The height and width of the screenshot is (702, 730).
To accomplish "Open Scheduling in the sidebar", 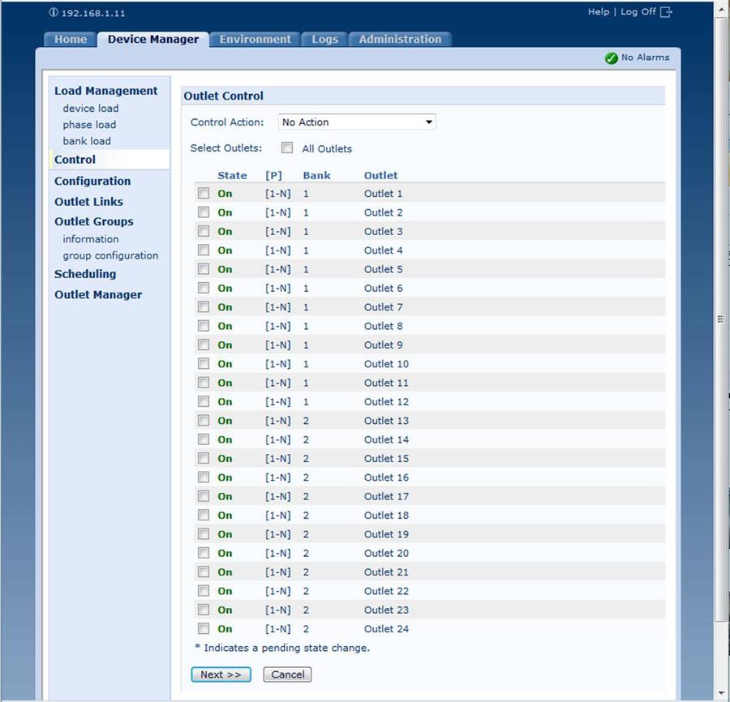I will tap(85, 274).
